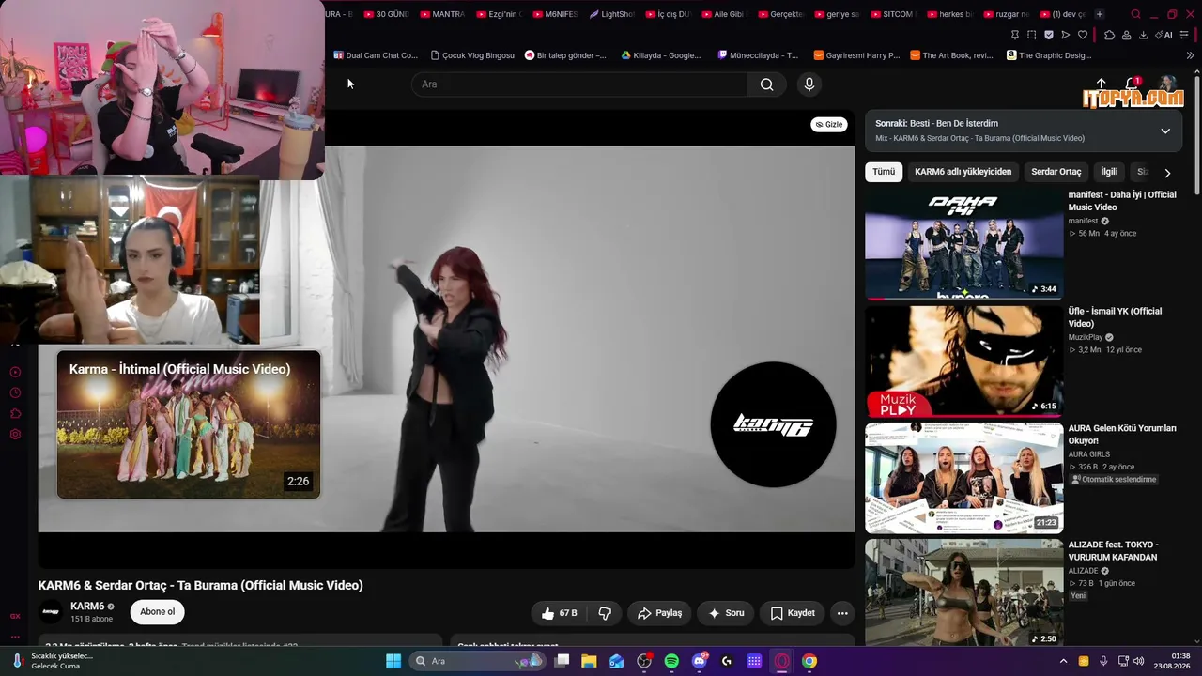Switch to the SITCOM browser tab
Screen dimensions: 1202x676
click(892, 14)
